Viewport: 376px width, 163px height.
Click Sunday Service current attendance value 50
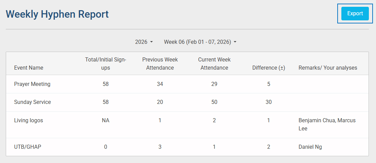pos(214,102)
